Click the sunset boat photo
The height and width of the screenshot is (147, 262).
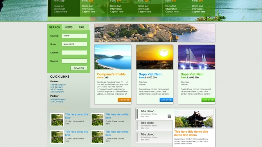tap(155, 57)
